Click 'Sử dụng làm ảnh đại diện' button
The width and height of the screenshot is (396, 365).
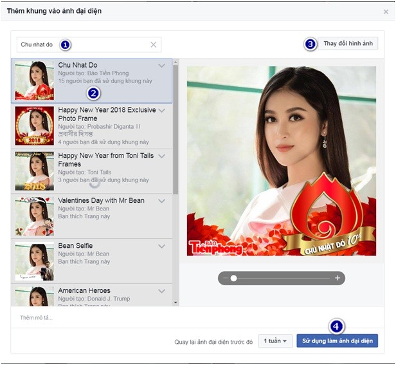[337, 341]
